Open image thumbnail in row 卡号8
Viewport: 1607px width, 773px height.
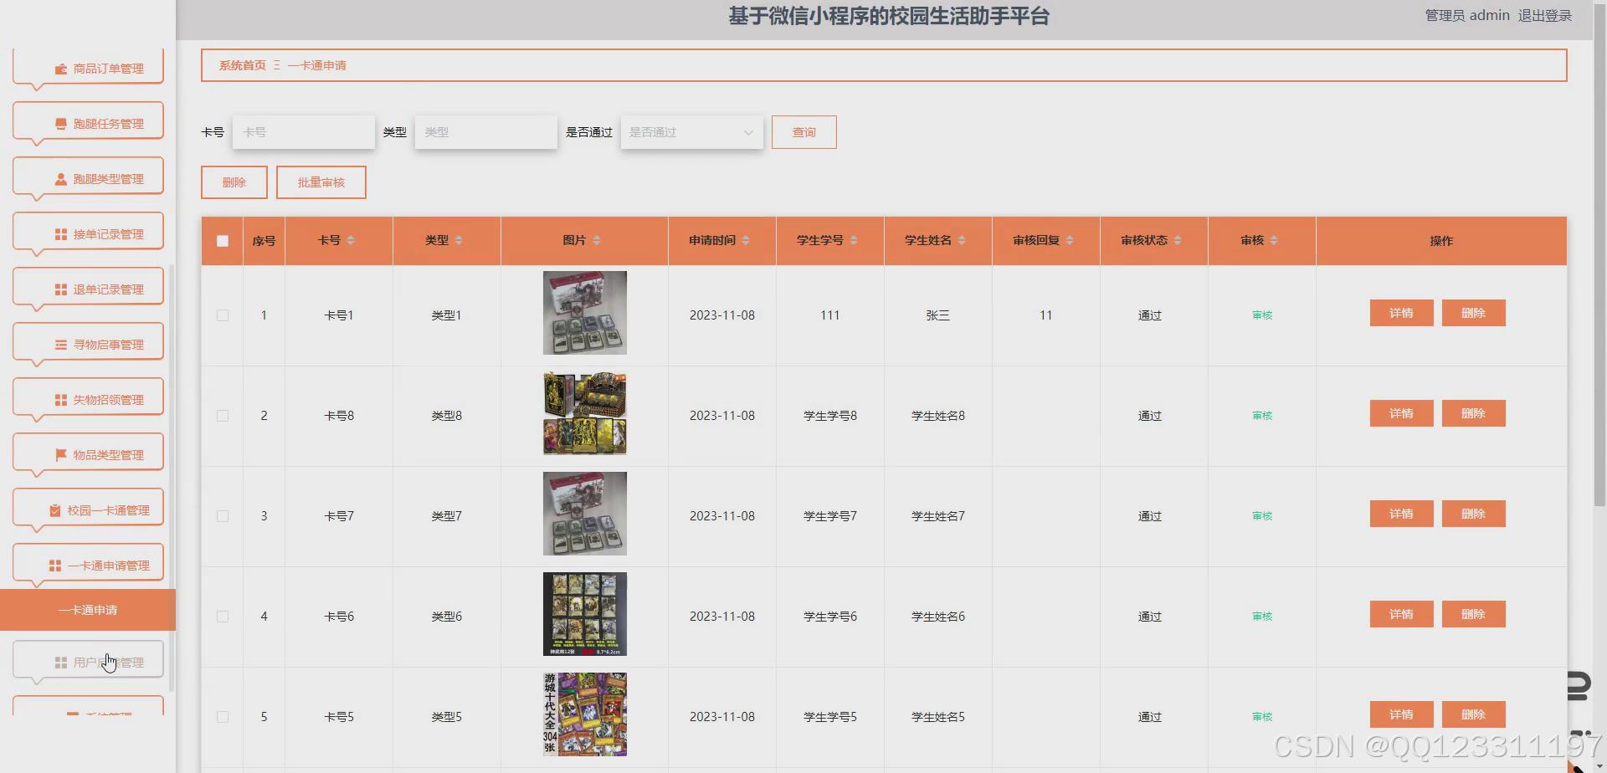click(x=585, y=413)
